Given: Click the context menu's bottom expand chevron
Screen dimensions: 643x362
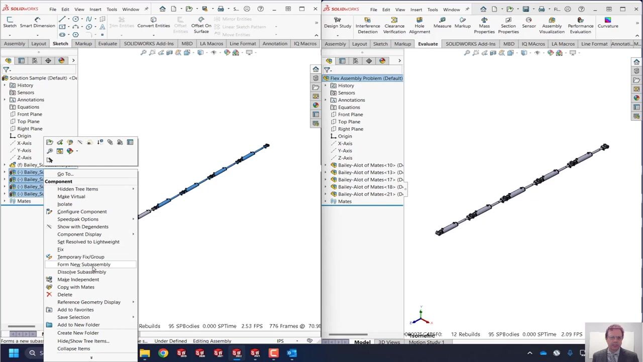Looking at the screenshot, I should pos(91,357).
